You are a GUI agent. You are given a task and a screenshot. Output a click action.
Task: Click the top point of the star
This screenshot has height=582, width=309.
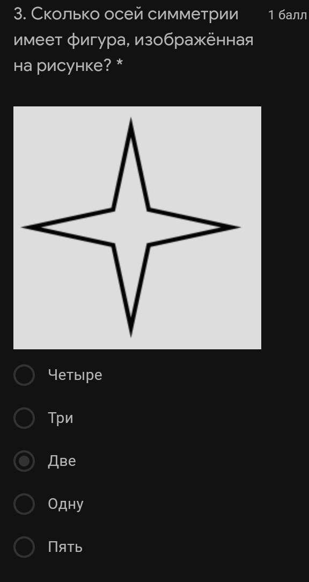click(x=131, y=123)
